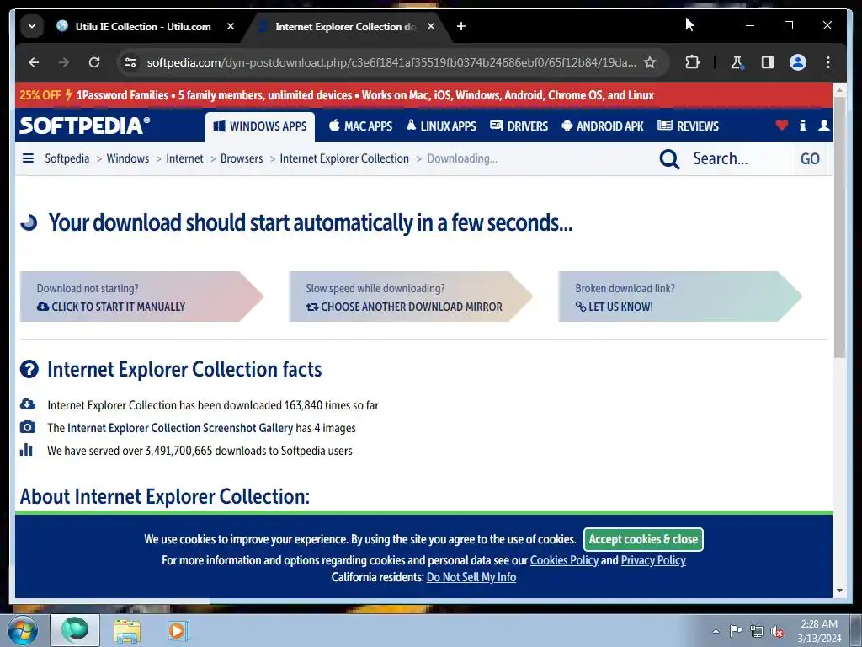Select the Internet Explorer Collection download tab
This screenshot has width=862, height=647.
click(x=345, y=26)
